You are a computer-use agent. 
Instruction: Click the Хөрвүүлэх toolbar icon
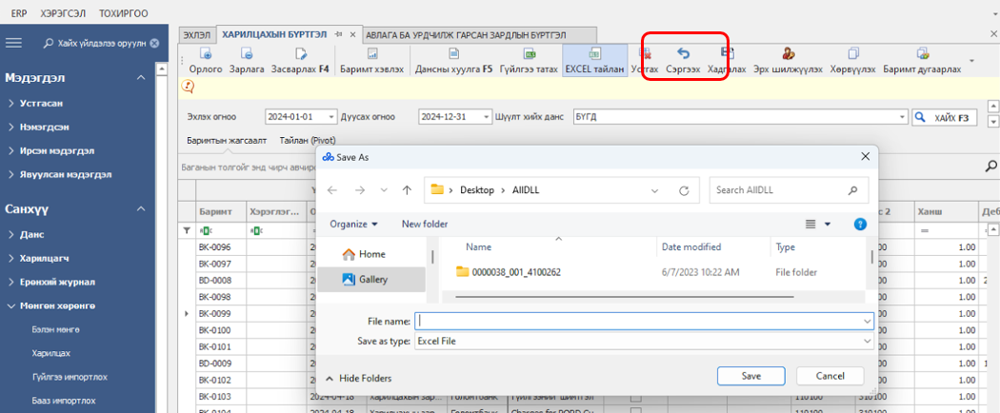pos(853,54)
